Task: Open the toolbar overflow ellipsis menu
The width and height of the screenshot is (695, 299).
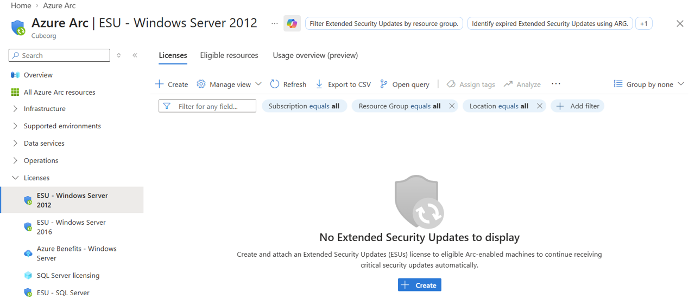Action: click(555, 84)
